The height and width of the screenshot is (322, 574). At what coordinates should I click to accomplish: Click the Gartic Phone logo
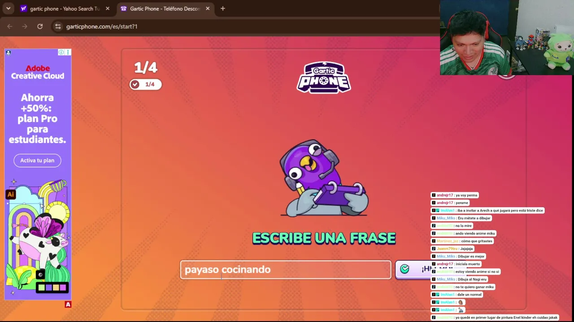click(324, 77)
